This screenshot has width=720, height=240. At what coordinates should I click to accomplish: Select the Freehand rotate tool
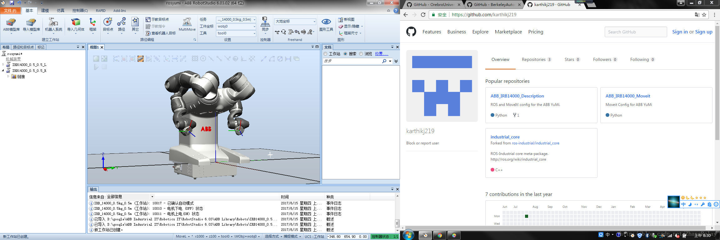point(283,32)
